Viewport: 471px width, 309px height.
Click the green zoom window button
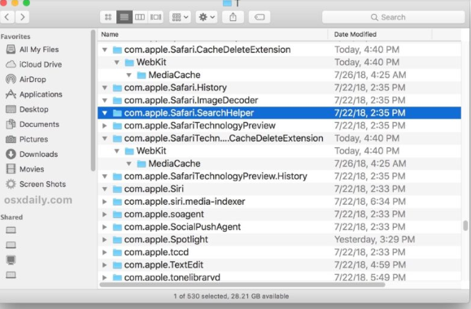tap(26, 2)
